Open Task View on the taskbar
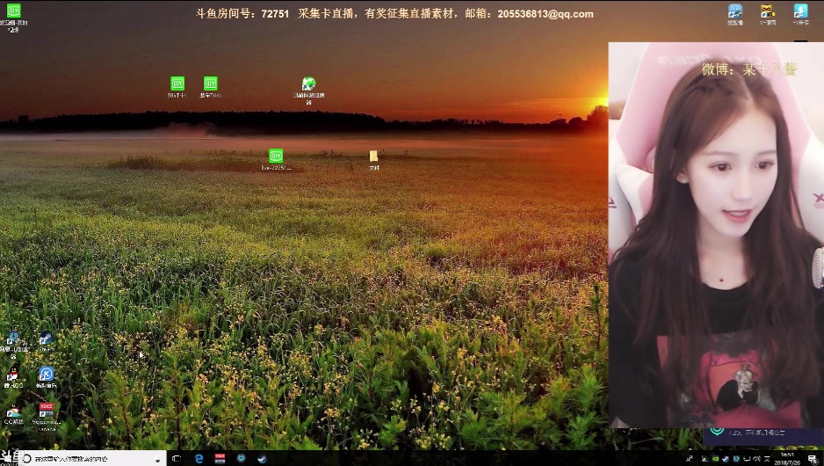Image resolution: width=824 pixels, height=466 pixels. [x=177, y=459]
